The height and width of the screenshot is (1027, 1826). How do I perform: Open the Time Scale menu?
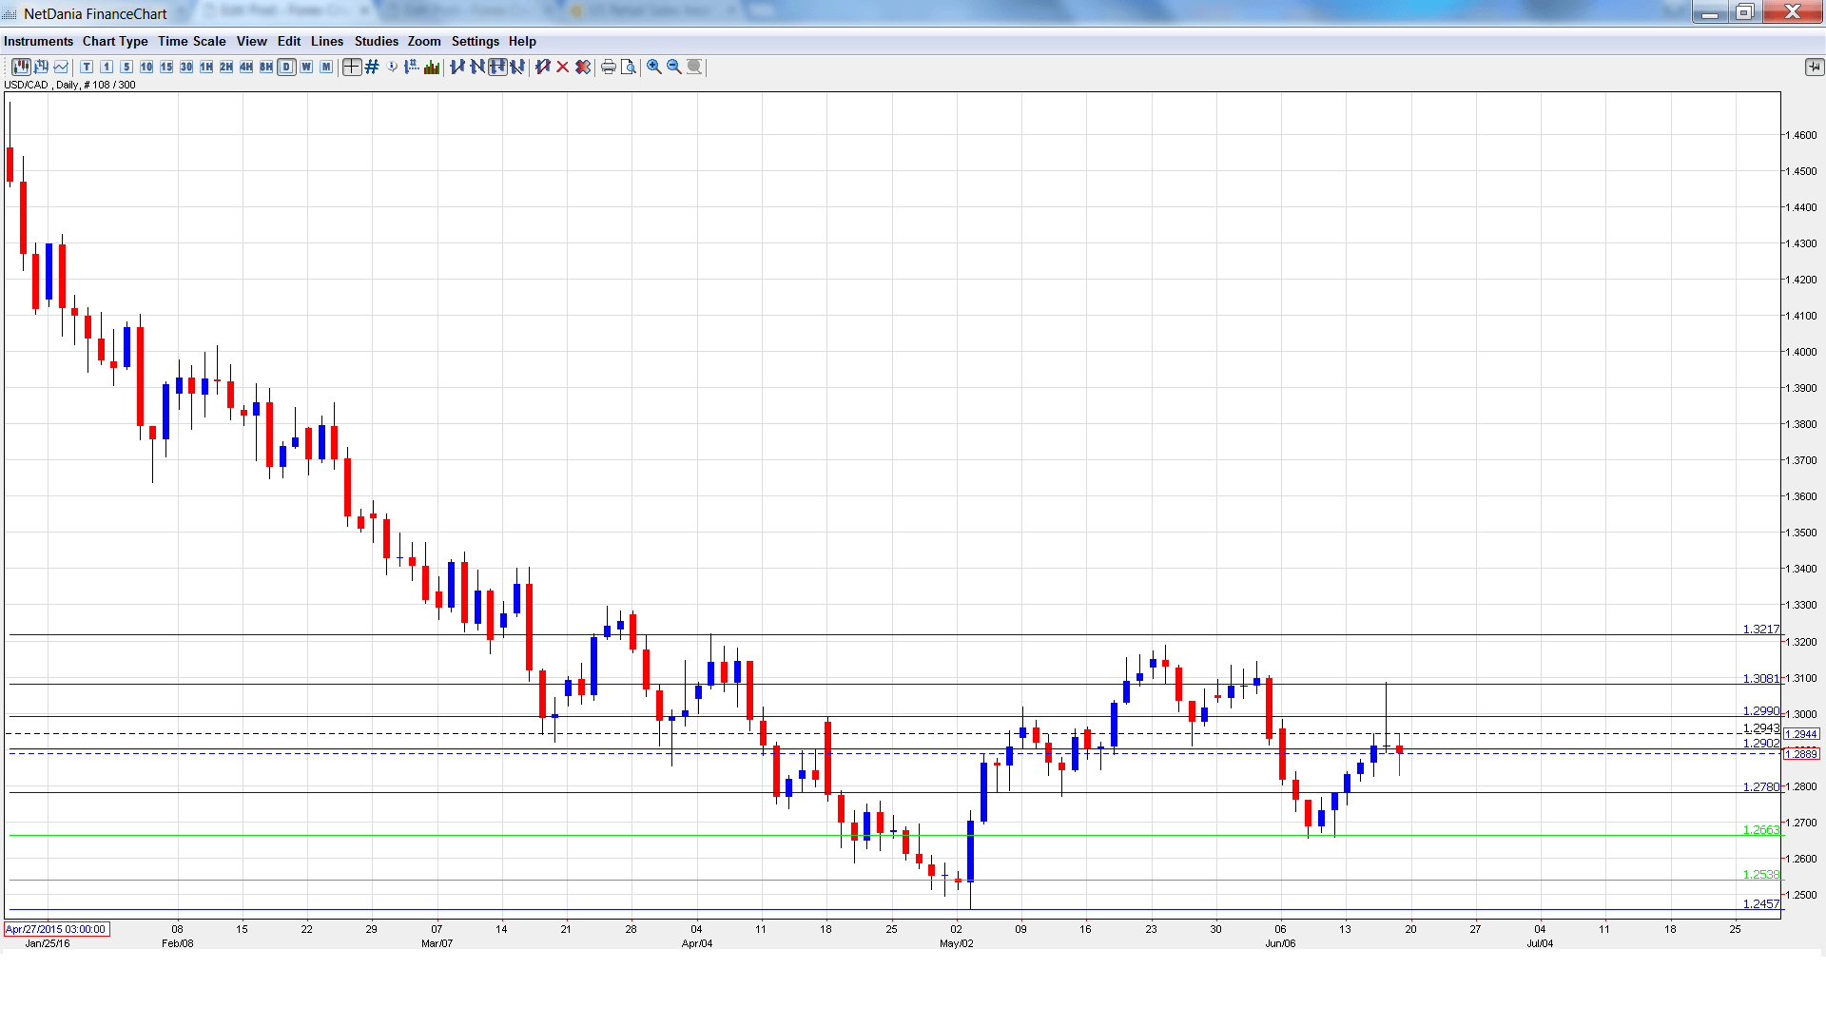pyautogui.click(x=191, y=41)
